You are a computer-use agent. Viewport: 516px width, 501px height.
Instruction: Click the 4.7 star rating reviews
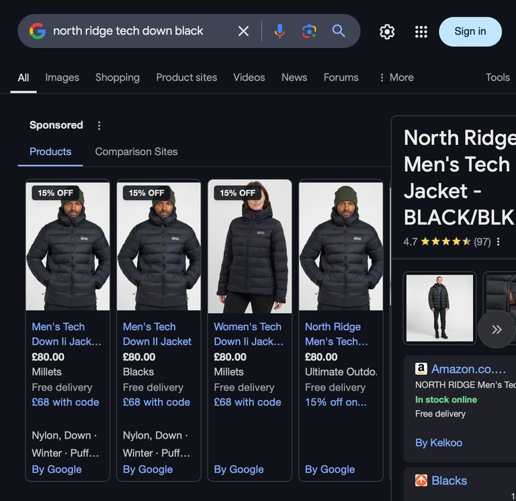coord(447,242)
